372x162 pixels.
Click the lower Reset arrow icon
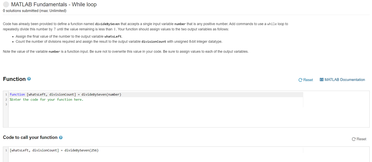354,139
